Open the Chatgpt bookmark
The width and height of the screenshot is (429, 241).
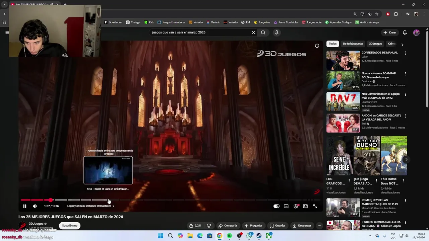pyautogui.click(x=133, y=22)
